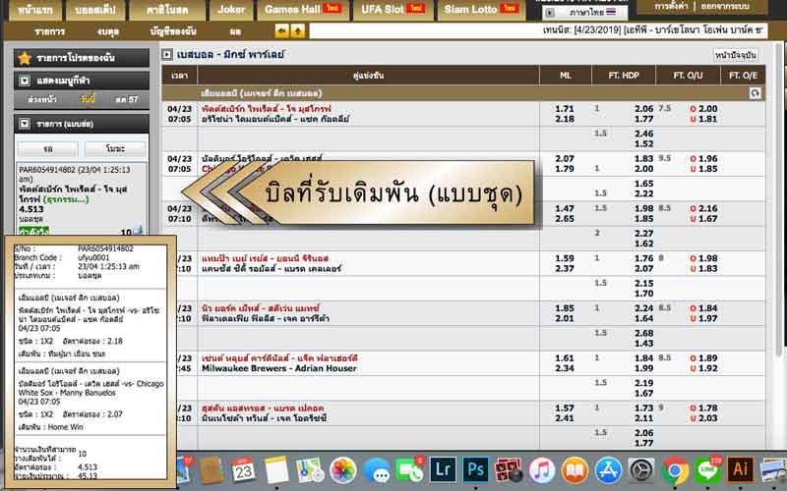This screenshot has width=787, height=491.
Task: Click over odds O 2.00
Action: [703, 109]
